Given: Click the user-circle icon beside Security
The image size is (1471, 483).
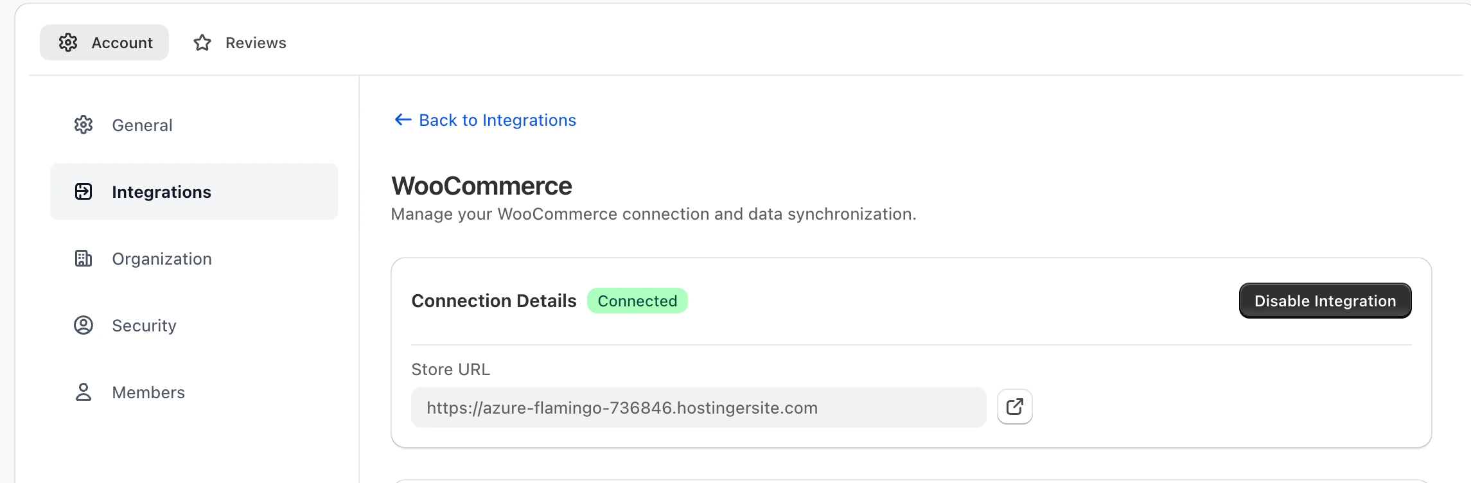Looking at the screenshot, I should point(84,325).
